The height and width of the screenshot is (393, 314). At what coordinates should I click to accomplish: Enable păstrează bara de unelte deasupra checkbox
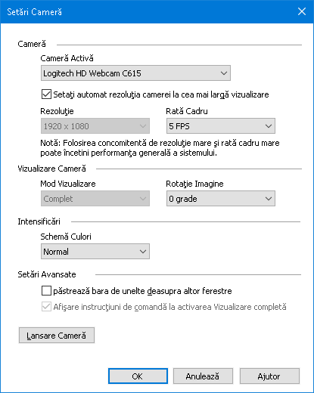[46, 291]
